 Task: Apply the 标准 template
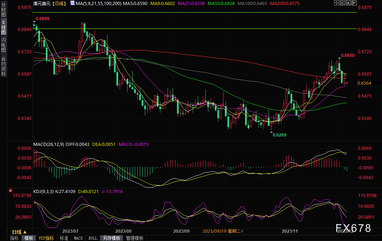click(64, 238)
